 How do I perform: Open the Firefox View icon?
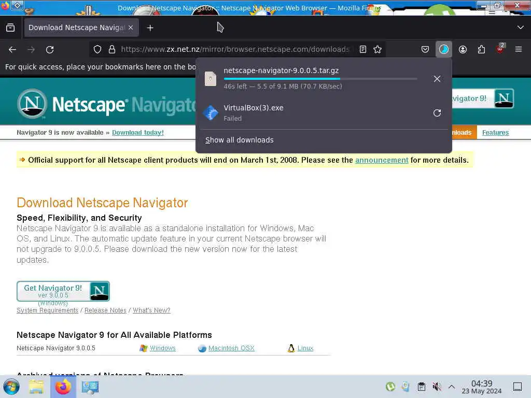(x=10, y=28)
